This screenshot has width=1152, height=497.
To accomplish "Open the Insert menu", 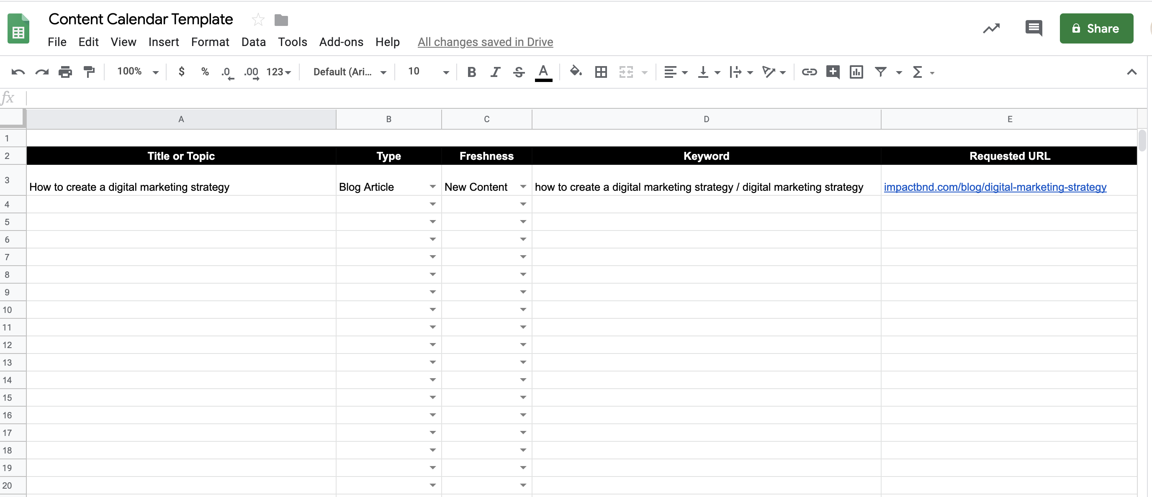I will (x=163, y=42).
